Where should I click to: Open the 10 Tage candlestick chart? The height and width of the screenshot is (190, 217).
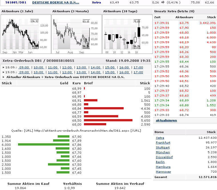click(x=127, y=34)
